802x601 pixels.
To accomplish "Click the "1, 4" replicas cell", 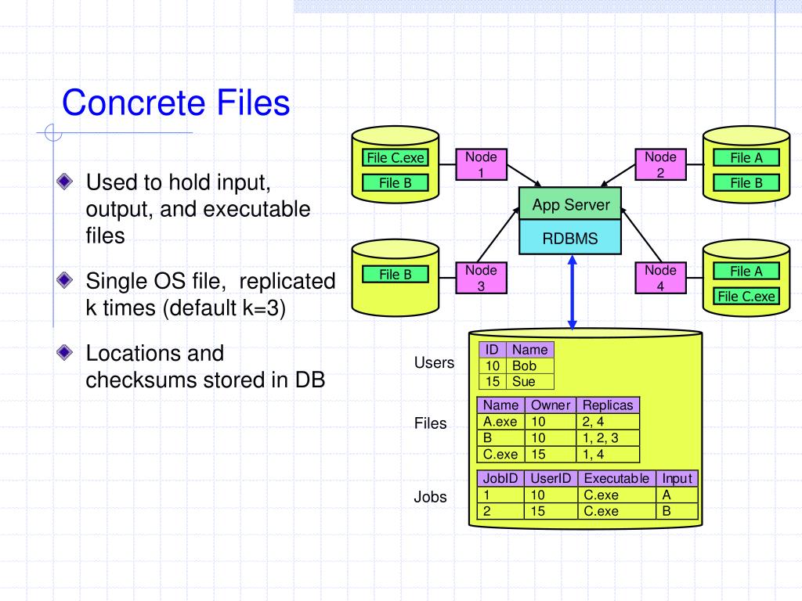I will (x=608, y=455).
